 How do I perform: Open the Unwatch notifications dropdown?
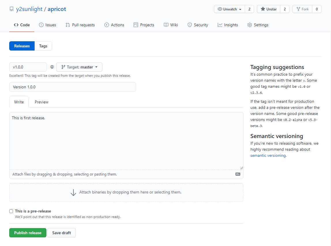[x=230, y=9]
